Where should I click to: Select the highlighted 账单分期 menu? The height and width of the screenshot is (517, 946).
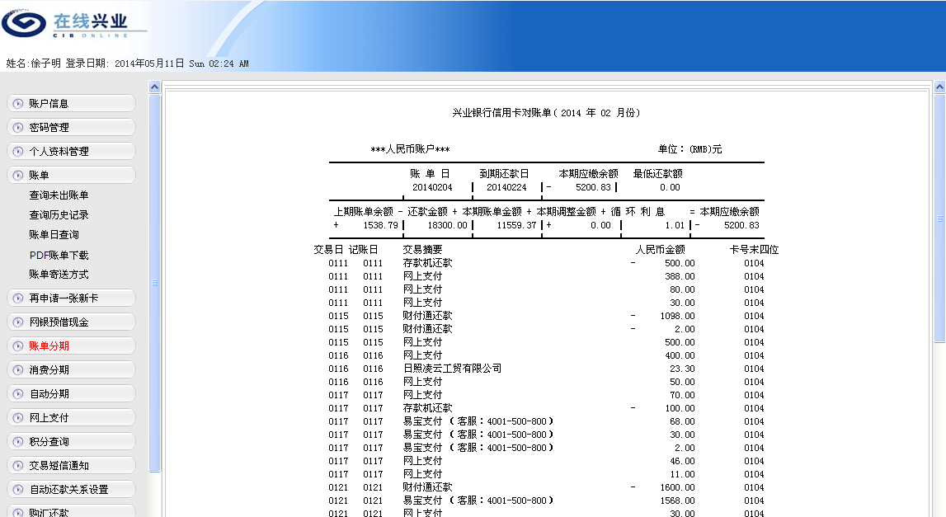point(71,346)
